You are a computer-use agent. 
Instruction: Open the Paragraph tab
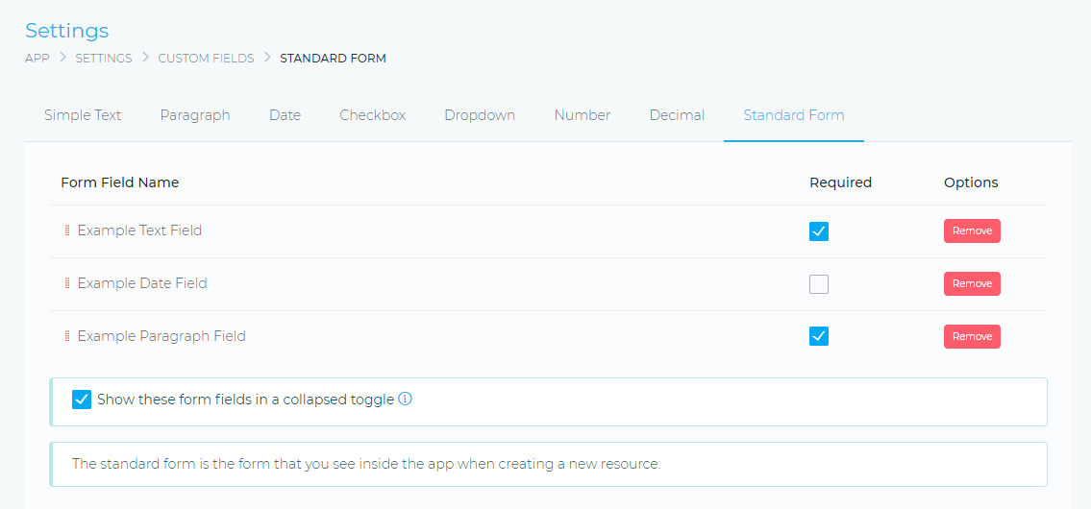tap(195, 115)
